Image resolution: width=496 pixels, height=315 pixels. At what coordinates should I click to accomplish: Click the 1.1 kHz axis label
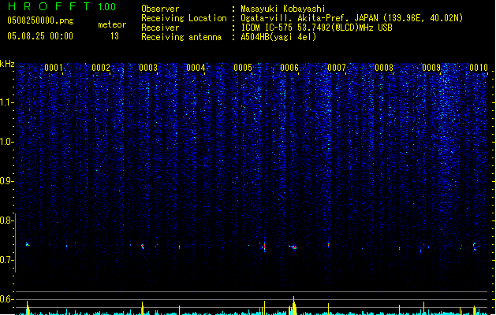[x=7, y=102]
